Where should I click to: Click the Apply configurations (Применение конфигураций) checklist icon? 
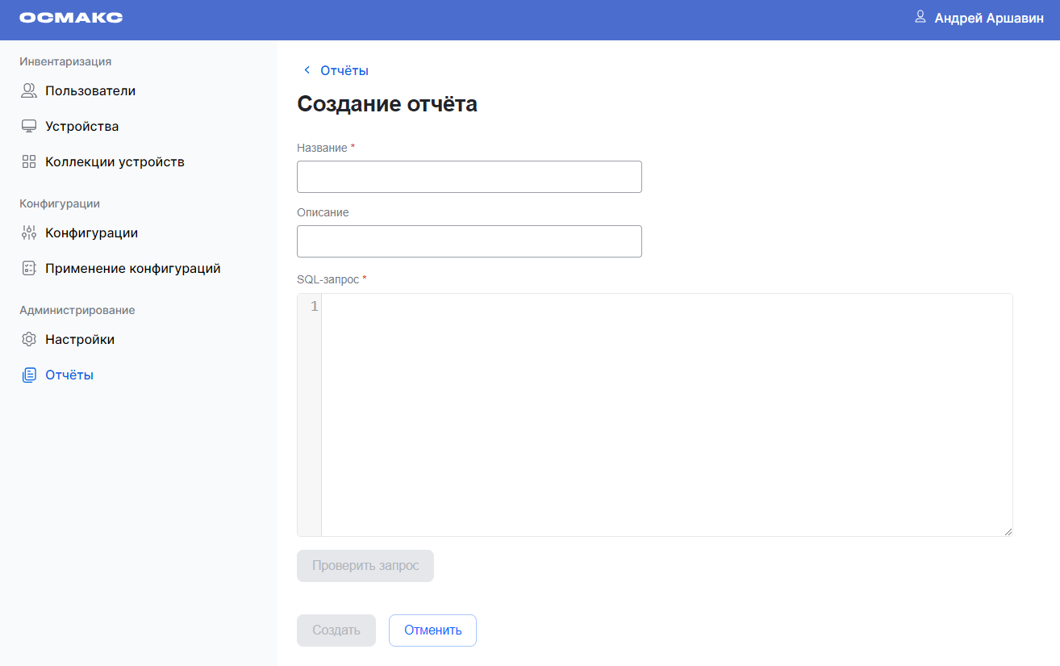pos(29,269)
